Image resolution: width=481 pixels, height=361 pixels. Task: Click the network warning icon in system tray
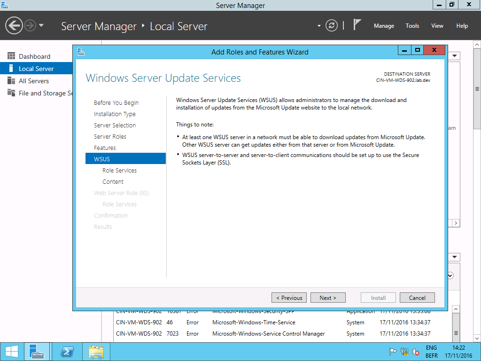click(x=404, y=352)
